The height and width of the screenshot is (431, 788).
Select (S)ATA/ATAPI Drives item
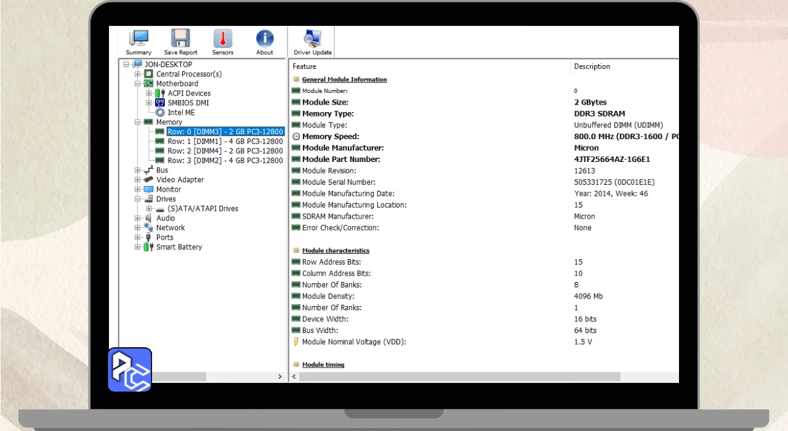tap(203, 209)
